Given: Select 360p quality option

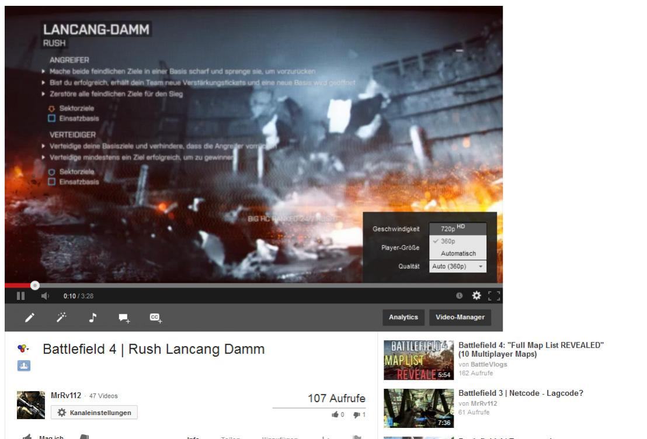Looking at the screenshot, I should 458,241.
